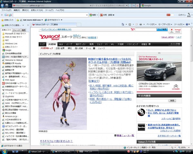Expand the Google toolbar search box dropdown
The height and width of the screenshot is (154, 193).
[87, 15]
